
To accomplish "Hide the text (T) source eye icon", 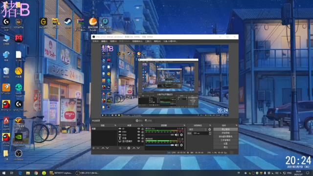I will (139, 138).
